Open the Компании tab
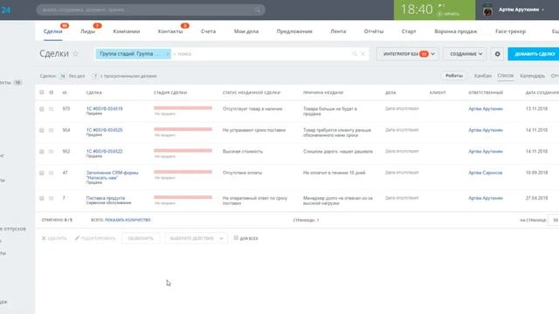Image resolution: width=559 pixels, height=314 pixels. (x=127, y=31)
